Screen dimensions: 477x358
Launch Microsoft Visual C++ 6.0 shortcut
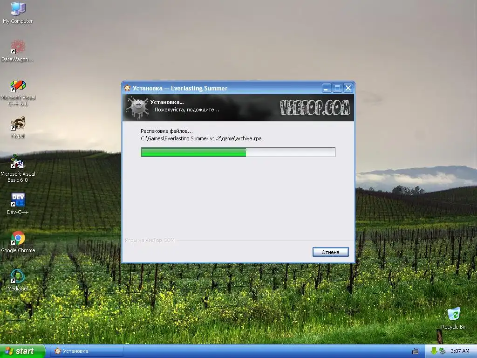click(x=18, y=93)
